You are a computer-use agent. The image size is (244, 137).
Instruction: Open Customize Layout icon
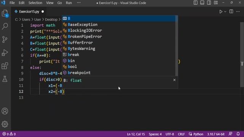click(x=216, y=3)
